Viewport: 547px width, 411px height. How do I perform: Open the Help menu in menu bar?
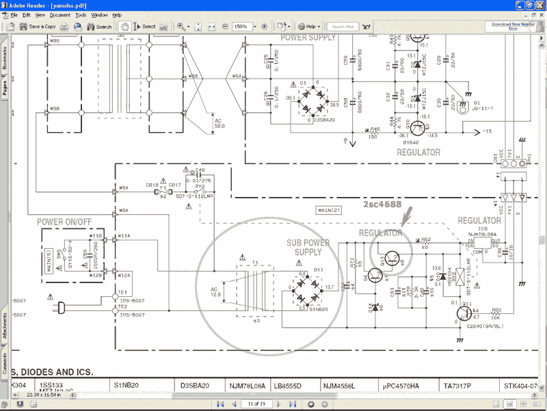click(x=117, y=15)
